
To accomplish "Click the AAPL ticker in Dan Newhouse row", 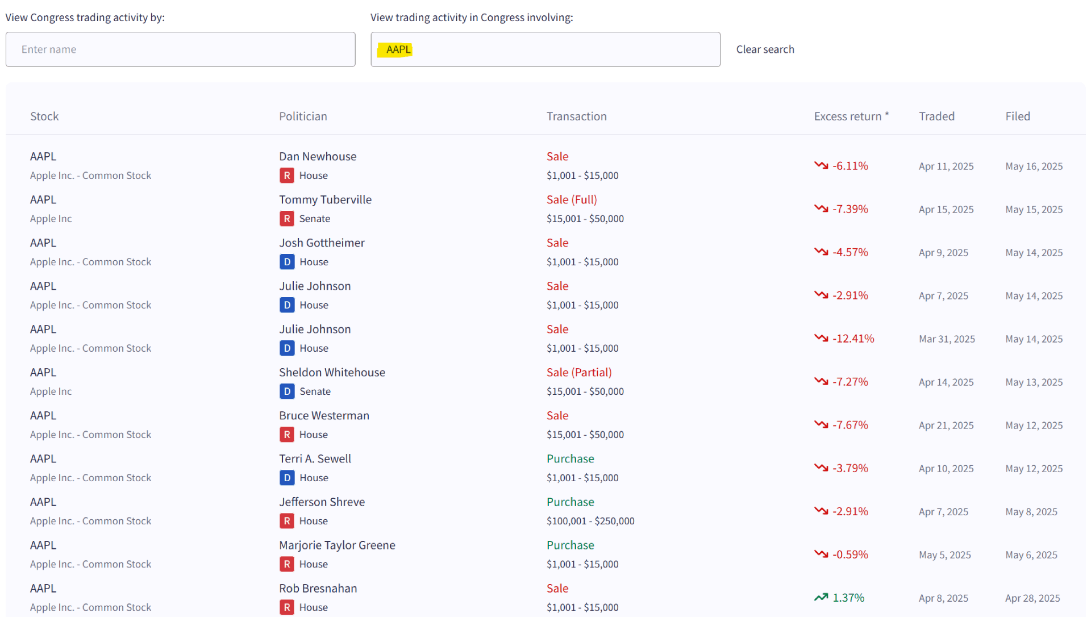I will [x=43, y=156].
